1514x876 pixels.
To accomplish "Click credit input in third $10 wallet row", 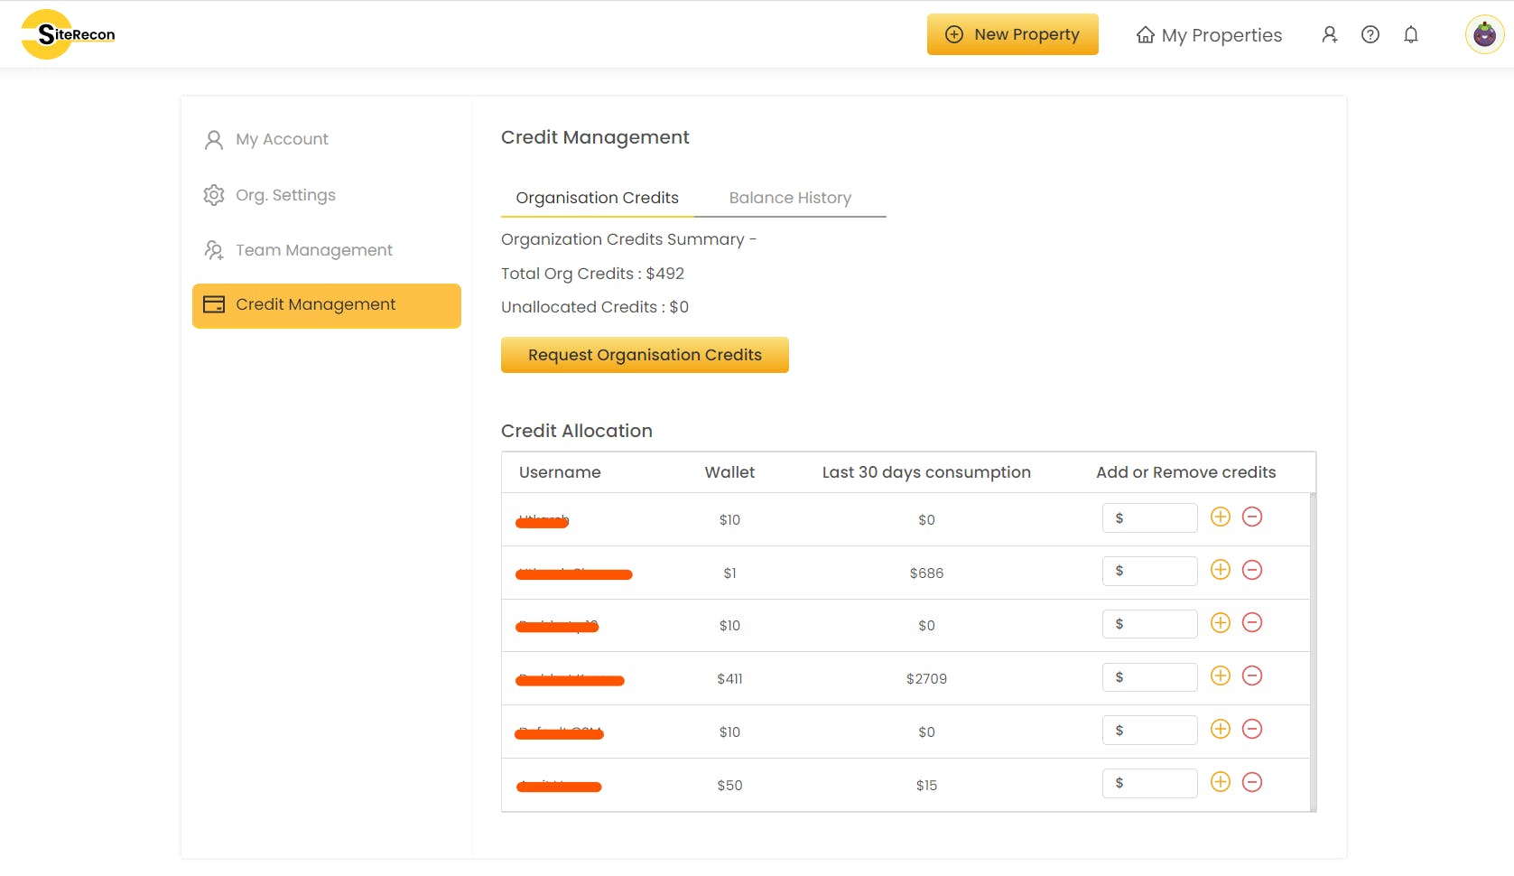I will click(1149, 731).
